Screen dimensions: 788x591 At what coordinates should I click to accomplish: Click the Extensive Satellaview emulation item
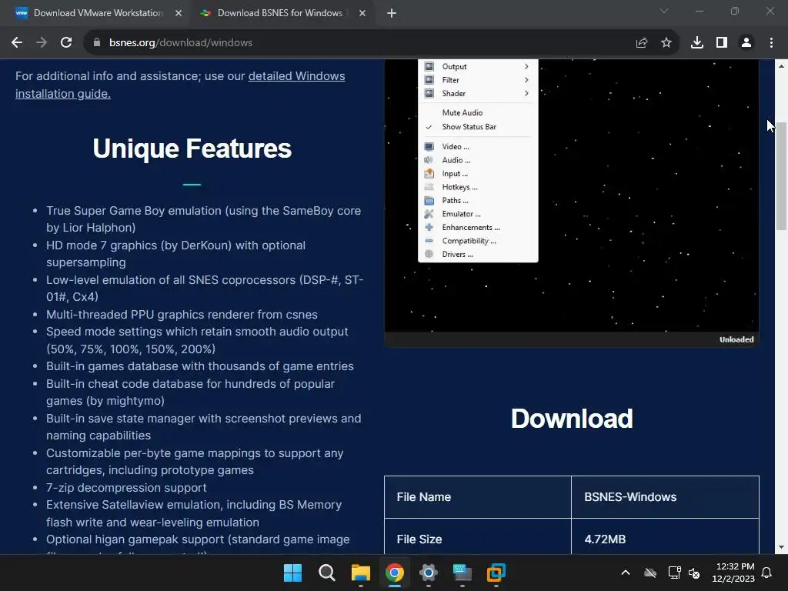[194, 513]
